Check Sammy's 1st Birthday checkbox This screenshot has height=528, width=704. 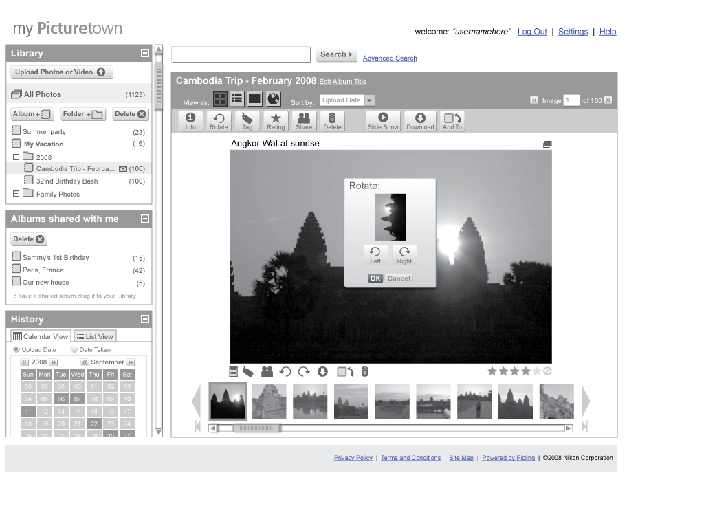[16, 256]
